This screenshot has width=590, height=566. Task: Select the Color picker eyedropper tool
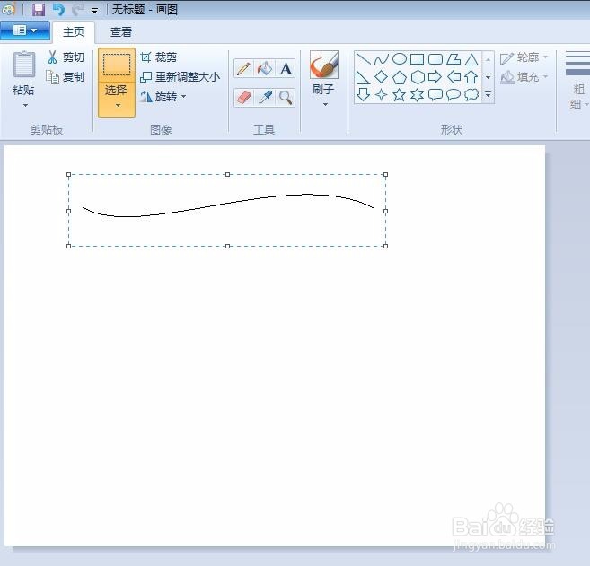point(265,98)
